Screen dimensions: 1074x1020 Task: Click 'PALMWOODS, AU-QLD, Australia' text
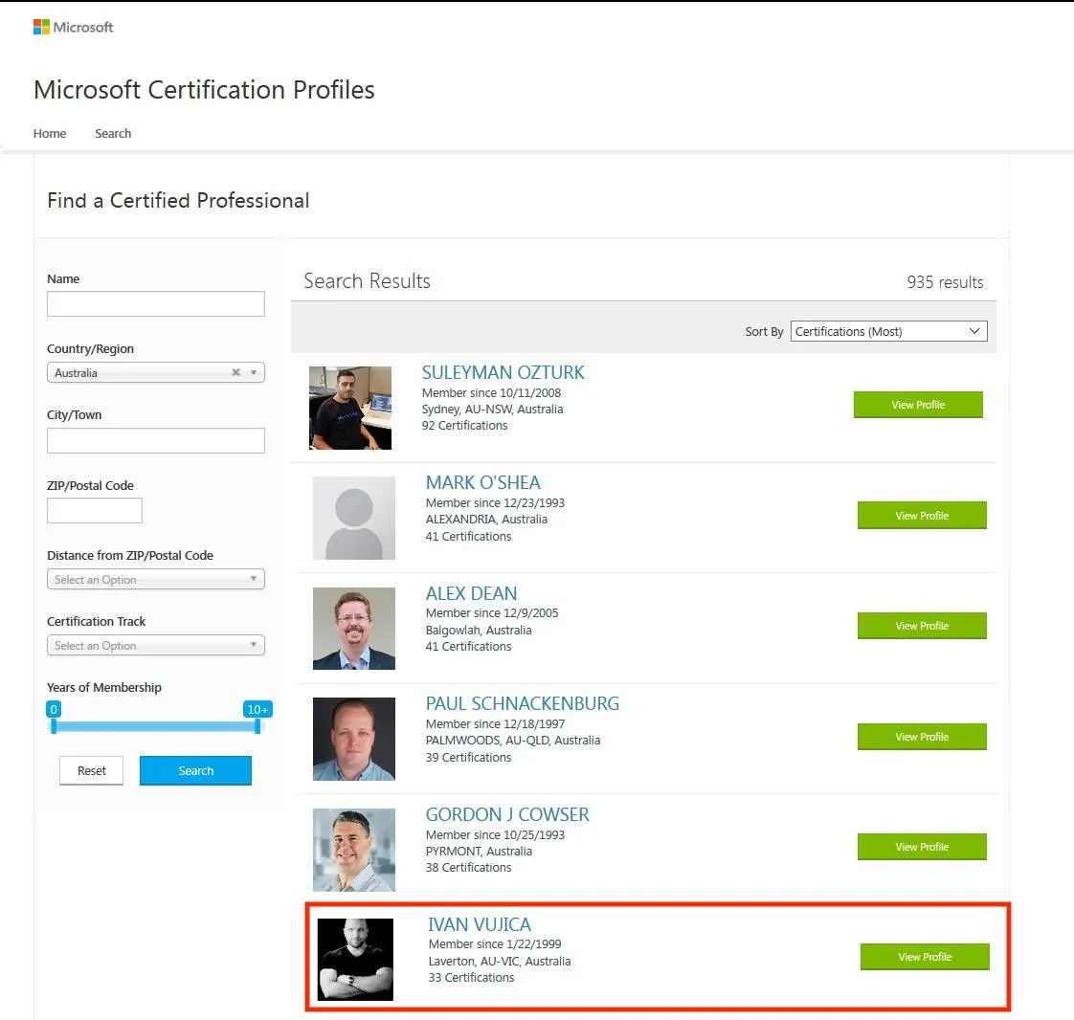(x=512, y=740)
